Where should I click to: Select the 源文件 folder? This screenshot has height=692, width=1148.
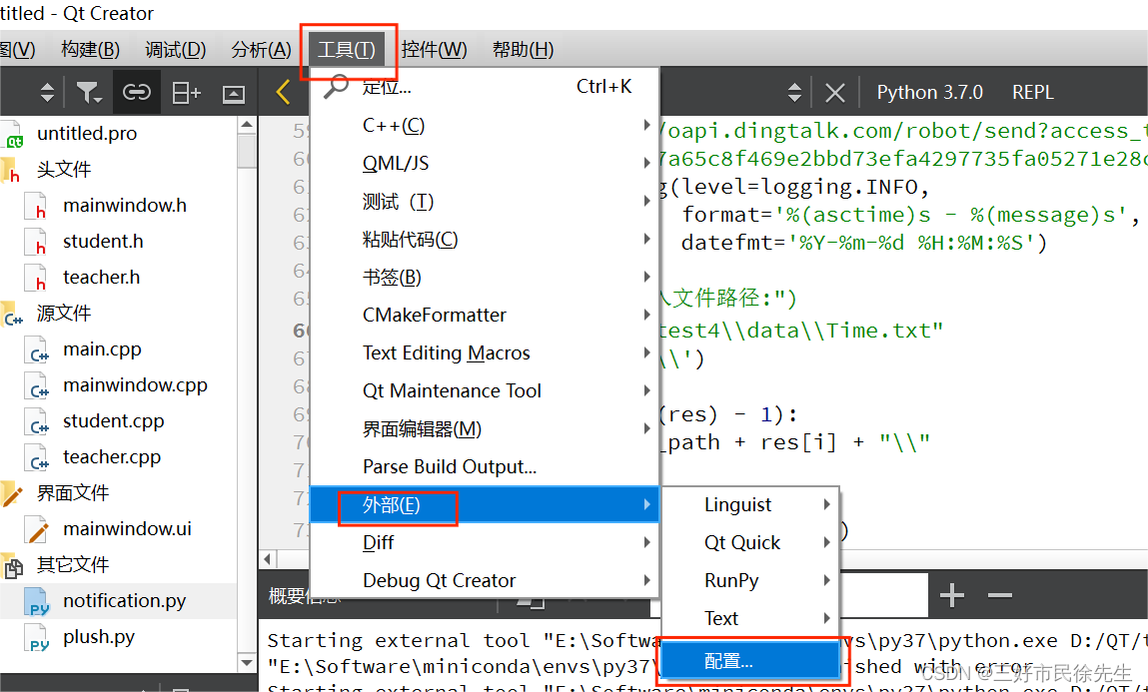click(x=64, y=314)
